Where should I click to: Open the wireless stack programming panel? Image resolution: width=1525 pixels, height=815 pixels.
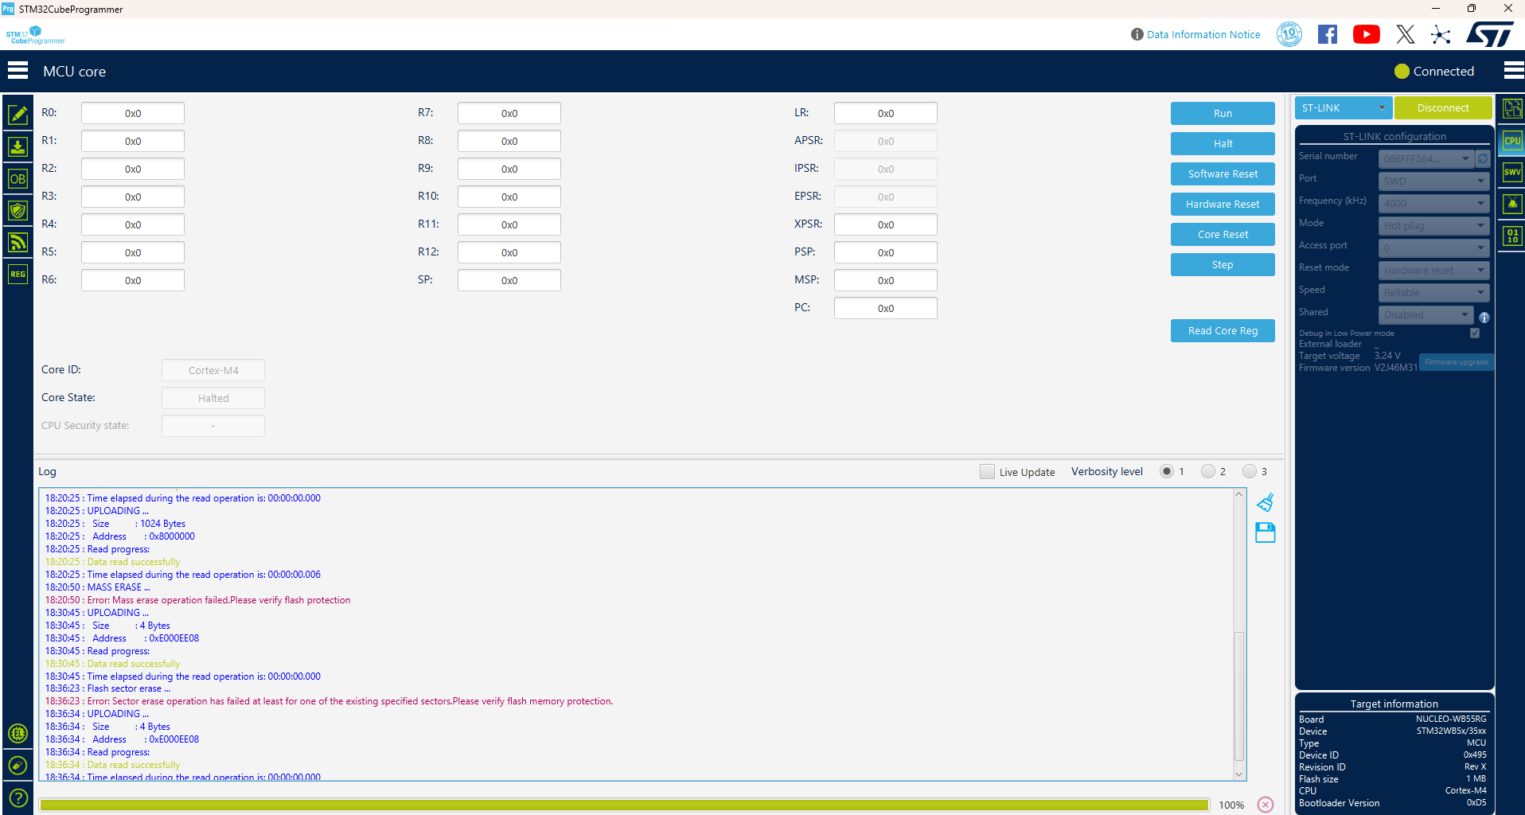(x=18, y=242)
